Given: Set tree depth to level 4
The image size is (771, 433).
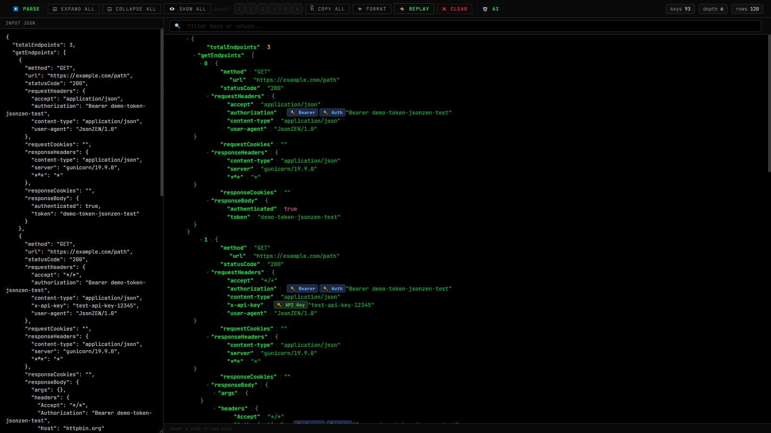Looking at the screenshot, I should [x=274, y=9].
